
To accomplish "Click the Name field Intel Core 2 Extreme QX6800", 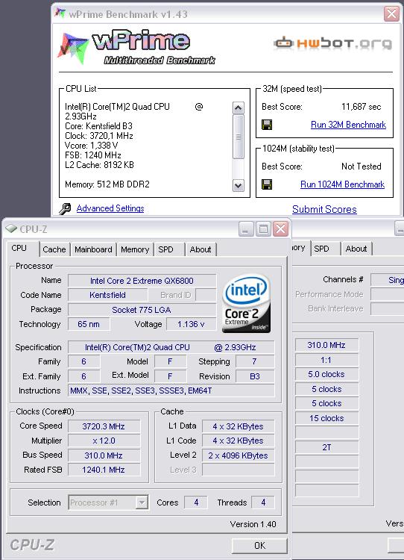I will pos(142,281).
